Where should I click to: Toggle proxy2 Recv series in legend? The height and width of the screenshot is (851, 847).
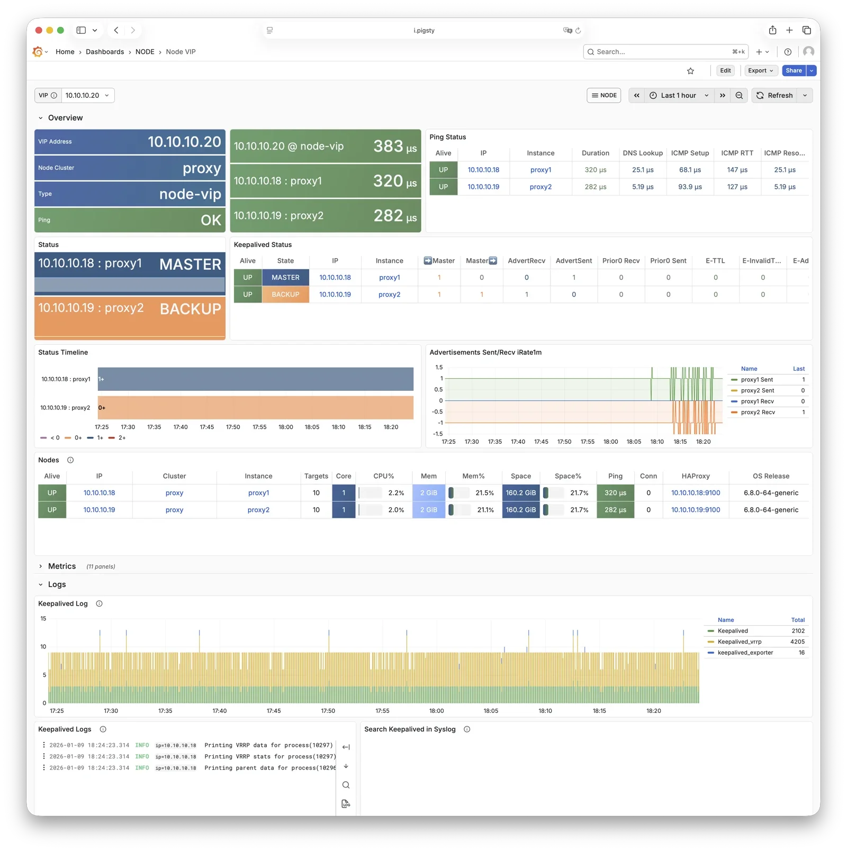coord(758,413)
